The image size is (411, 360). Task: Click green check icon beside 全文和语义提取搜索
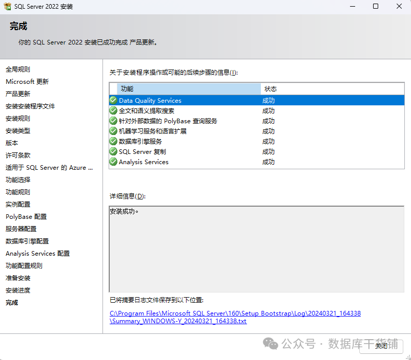(113, 110)
